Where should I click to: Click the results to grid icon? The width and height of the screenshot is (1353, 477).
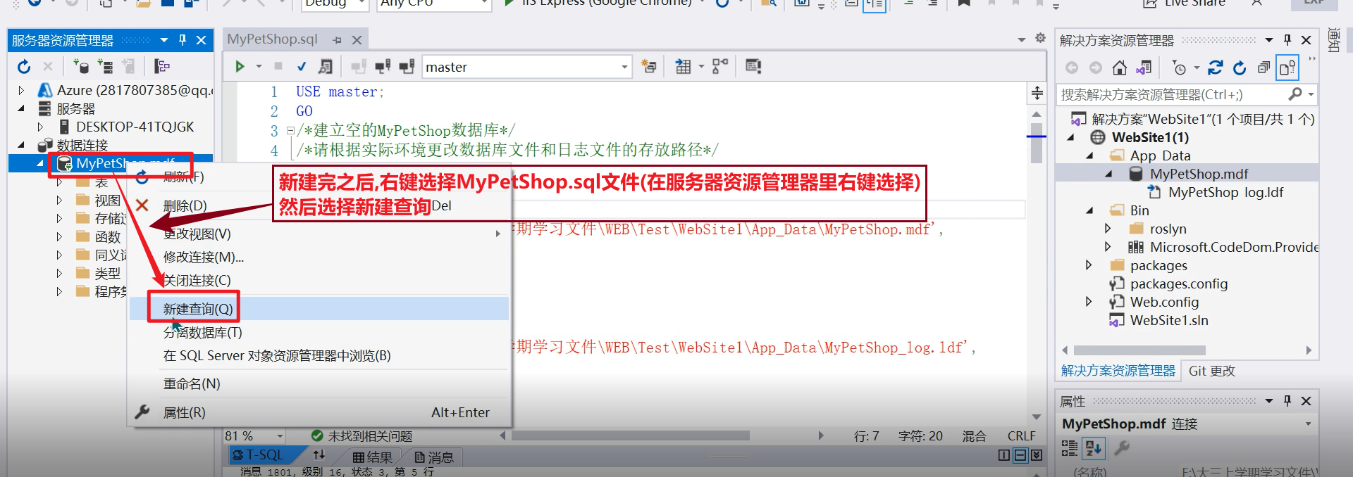tap(683, 67)
